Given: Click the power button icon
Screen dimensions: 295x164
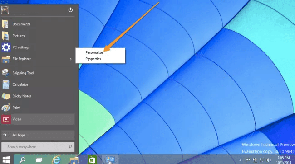Looking at the screenshot, I should tap(70, 10).
